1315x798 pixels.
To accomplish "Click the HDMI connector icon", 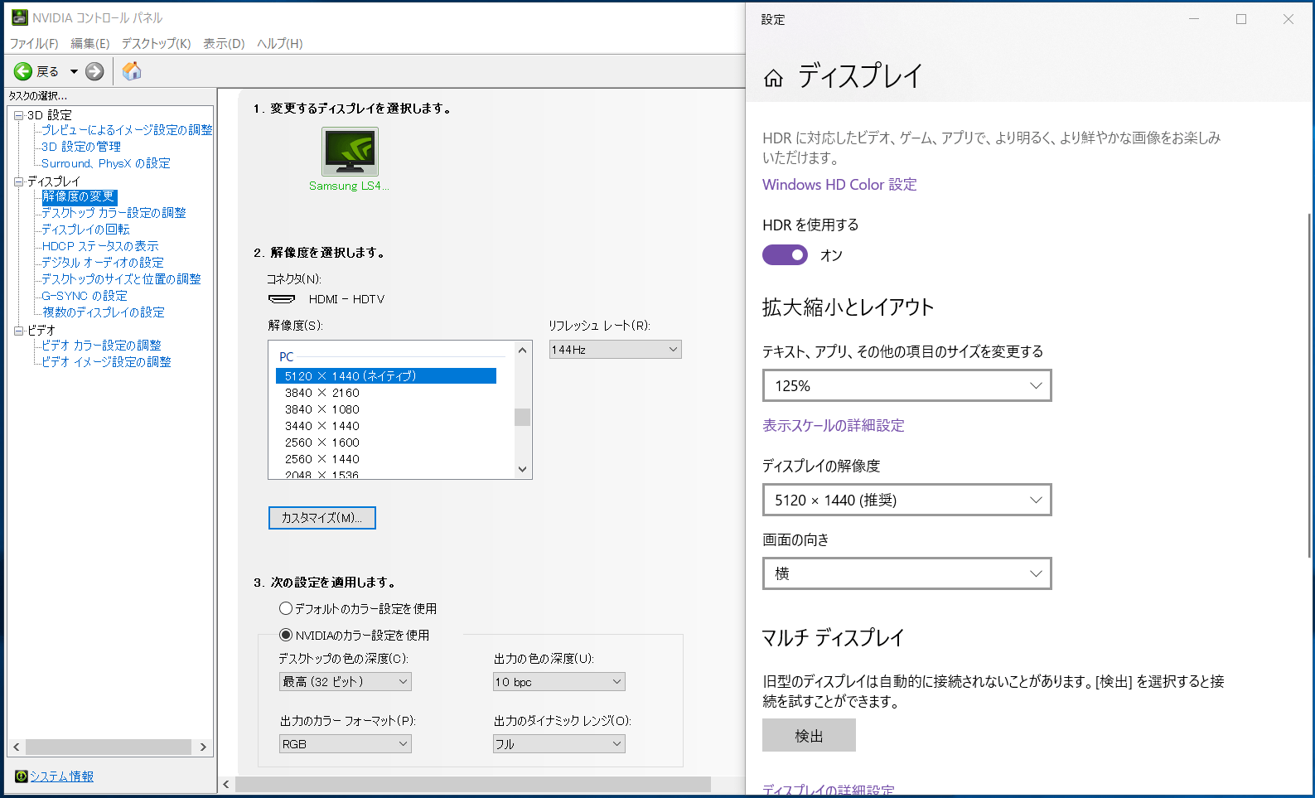I will (x=282, y=299).
